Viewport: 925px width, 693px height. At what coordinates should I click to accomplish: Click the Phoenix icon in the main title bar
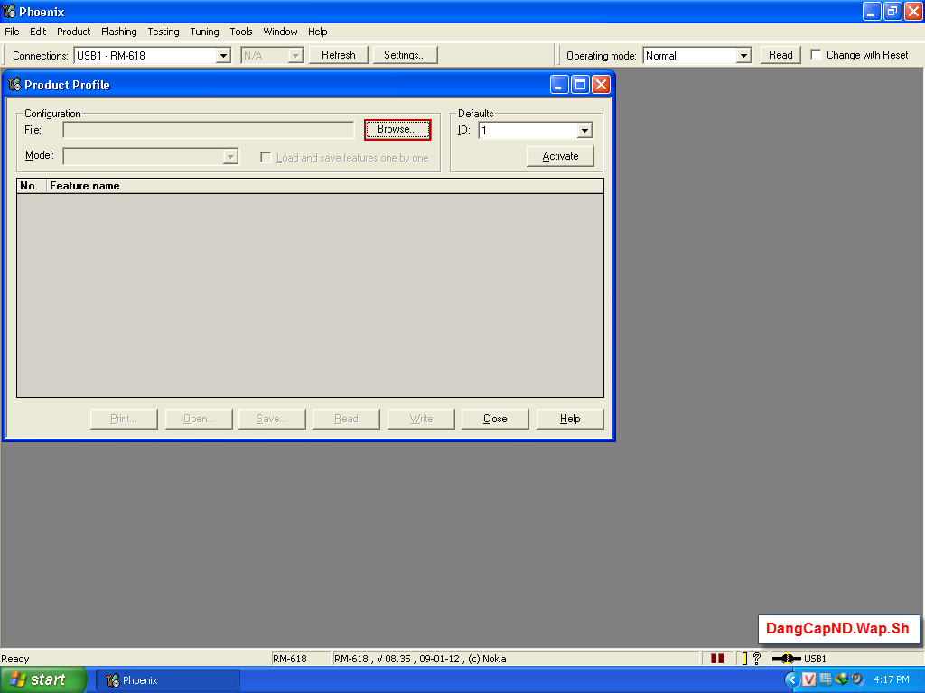point(9,11)
